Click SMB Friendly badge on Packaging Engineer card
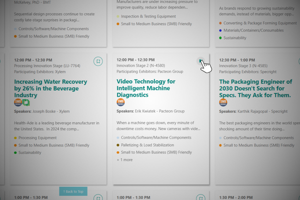 pos(223,102)
